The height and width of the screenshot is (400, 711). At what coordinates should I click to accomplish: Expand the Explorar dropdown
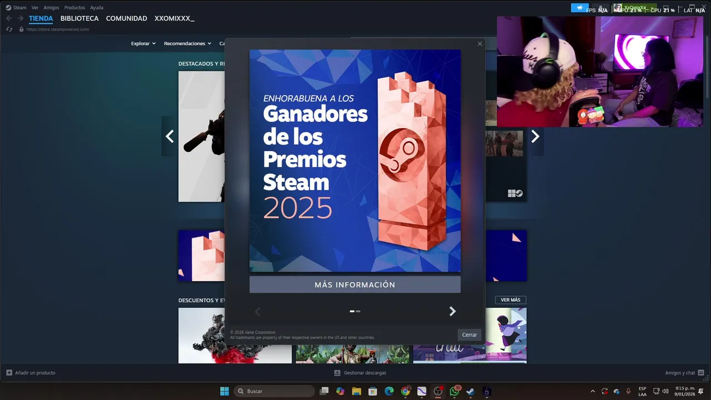click(x=143, y=43)
